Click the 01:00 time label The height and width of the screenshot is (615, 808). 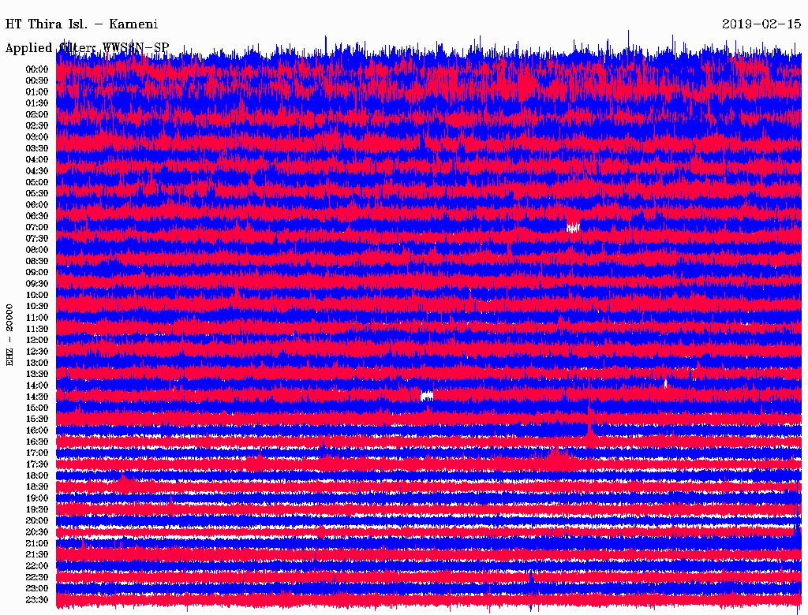pyautogui.click(x=36, y=91)
